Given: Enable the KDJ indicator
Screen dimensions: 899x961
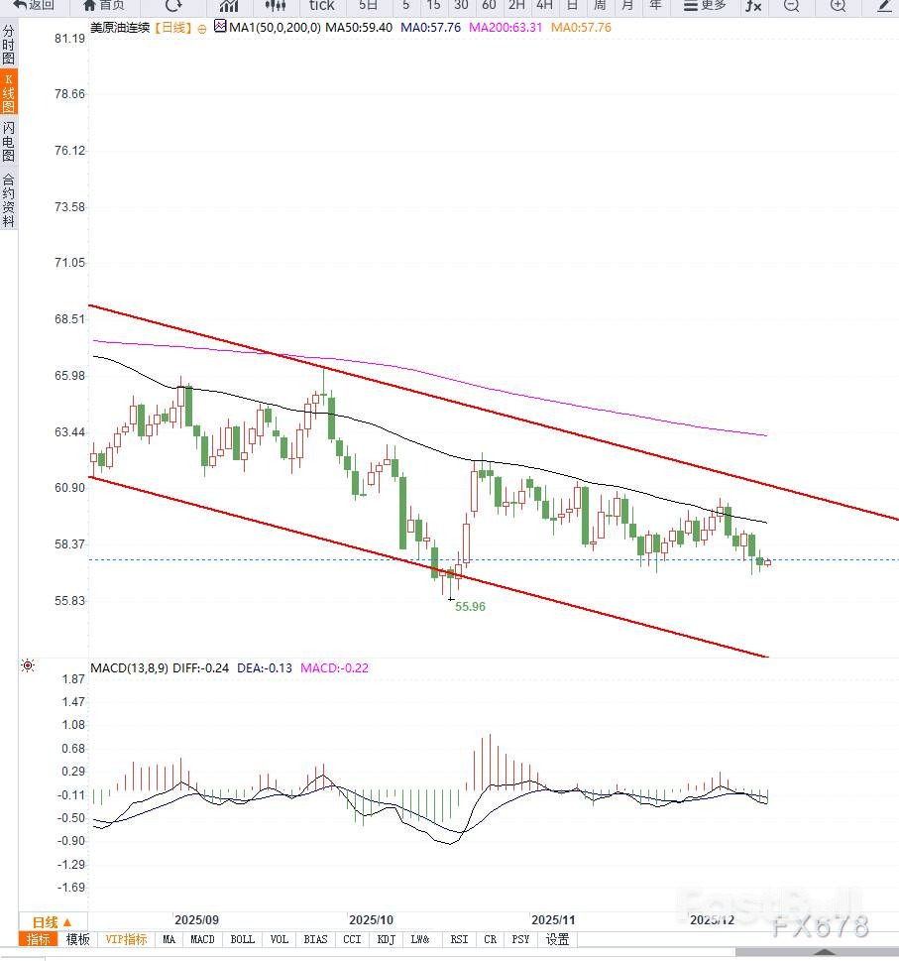Looking at the screenshot, I should coord(386,939).
